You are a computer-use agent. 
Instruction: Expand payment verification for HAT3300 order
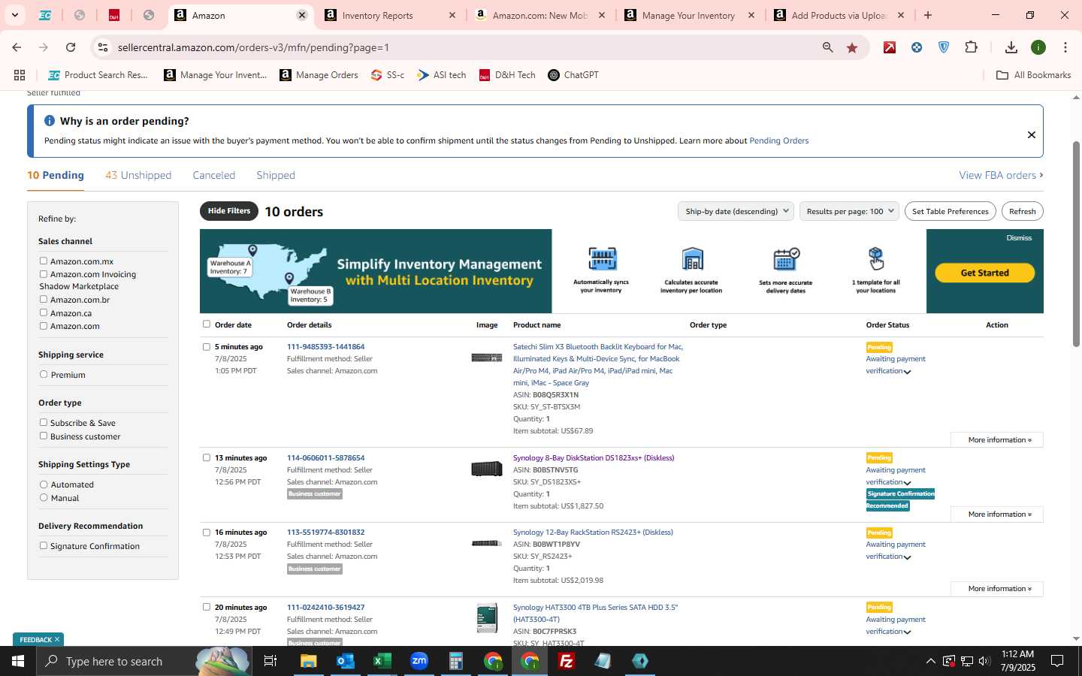(x=907, y=632)
